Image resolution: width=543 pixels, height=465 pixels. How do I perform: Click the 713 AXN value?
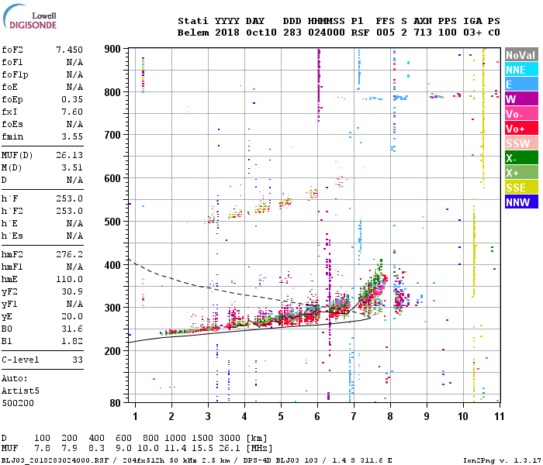(423, 33)
